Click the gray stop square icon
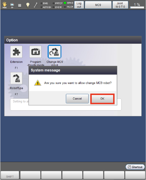The height and width of the screenshot is (180, 146). [x=20, y=5]
